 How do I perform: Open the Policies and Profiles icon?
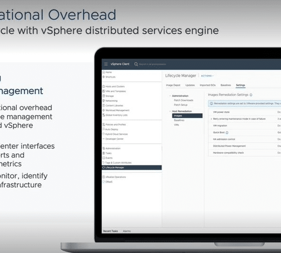104,124
